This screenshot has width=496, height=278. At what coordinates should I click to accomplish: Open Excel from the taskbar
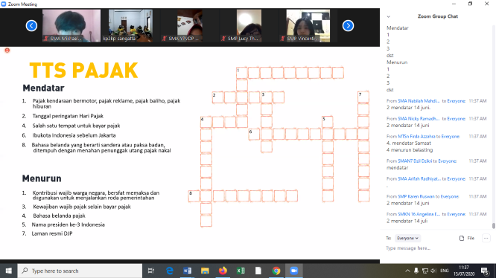coord(241,271)
